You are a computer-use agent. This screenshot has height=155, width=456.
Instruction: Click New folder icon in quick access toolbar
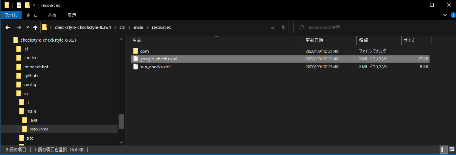[27, 5]
